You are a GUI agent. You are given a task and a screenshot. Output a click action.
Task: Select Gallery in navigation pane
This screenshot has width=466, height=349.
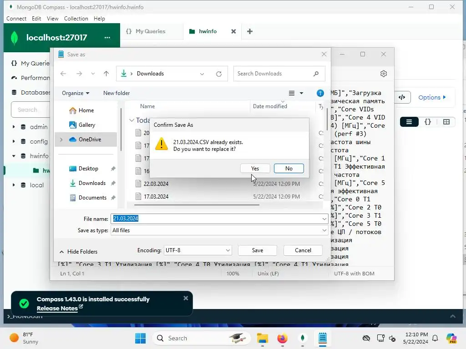tap(87, 125)
